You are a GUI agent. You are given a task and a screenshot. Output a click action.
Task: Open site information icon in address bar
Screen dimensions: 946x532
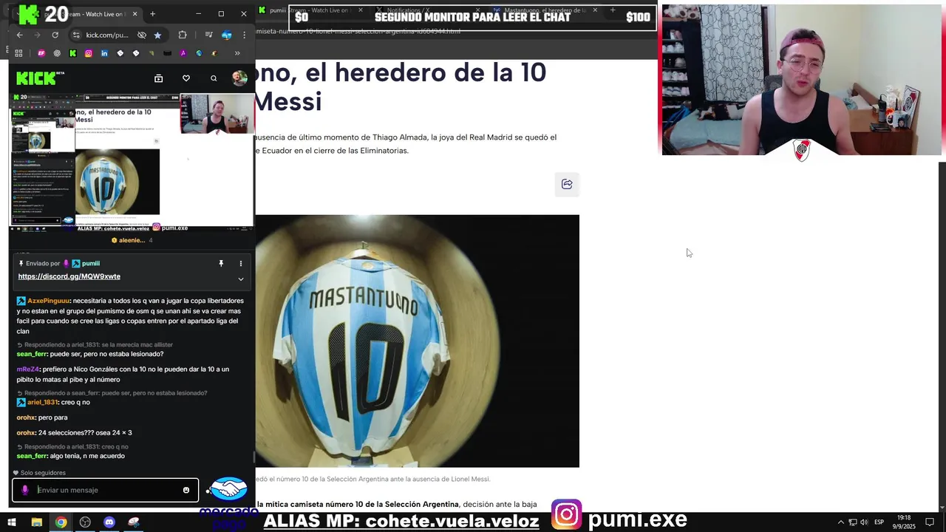coord(76,35)
